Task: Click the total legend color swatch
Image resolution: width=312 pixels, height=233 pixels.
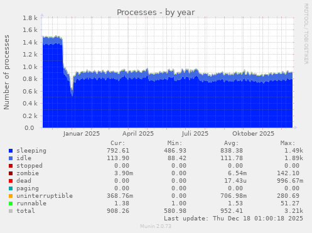Action: click(x=11, y=211)
